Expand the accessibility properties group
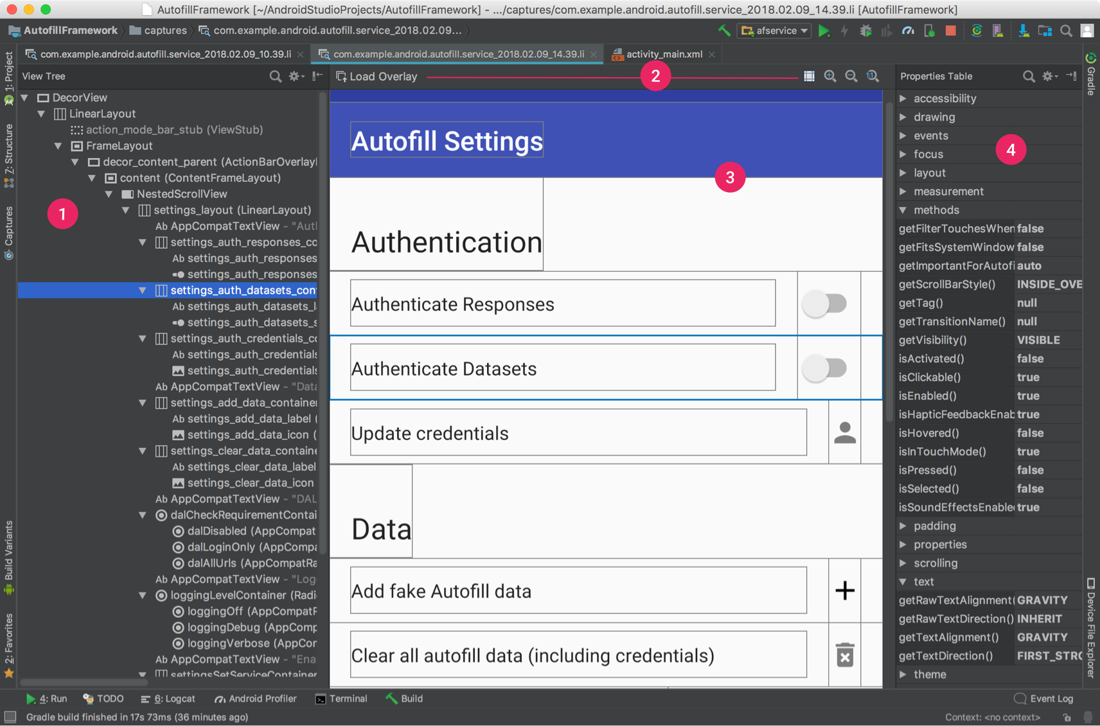The image size is (1100, 726). pyautogui.click(x=903, y=98)
